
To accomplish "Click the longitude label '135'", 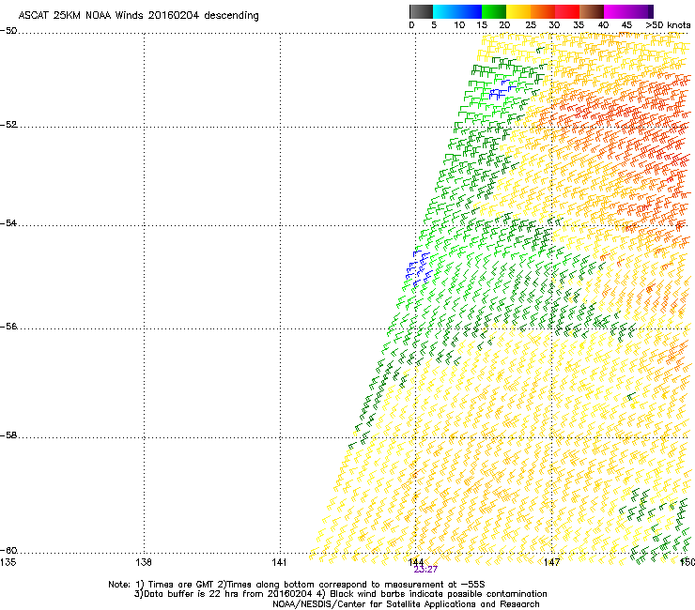I will [x=8, y=562].
